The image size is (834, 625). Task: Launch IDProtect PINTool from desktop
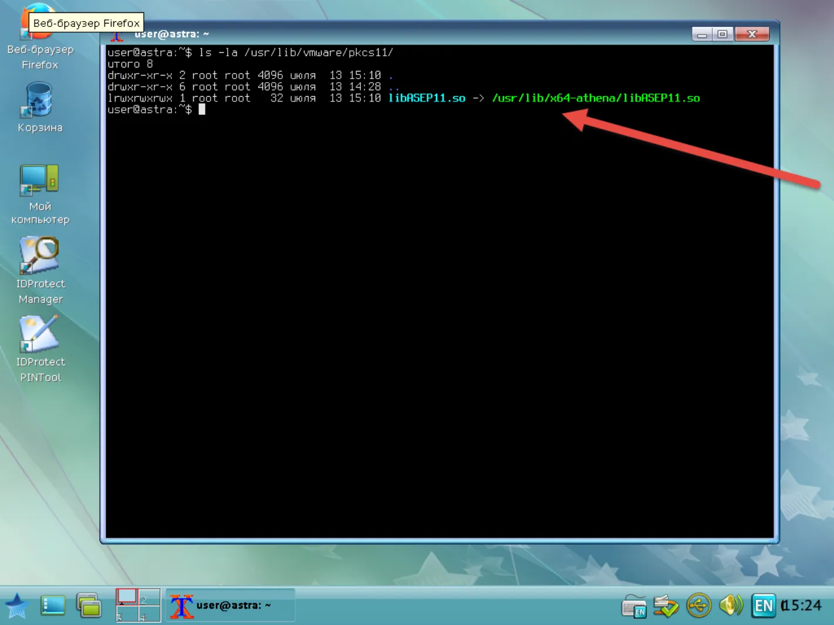pos(40,349)
